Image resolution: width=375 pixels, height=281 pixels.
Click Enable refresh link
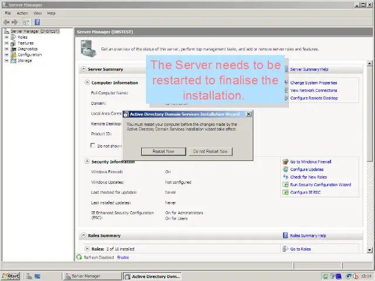[x=123, y=258]
